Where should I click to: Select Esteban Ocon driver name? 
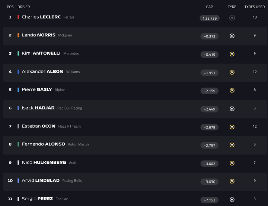[38, 126]
